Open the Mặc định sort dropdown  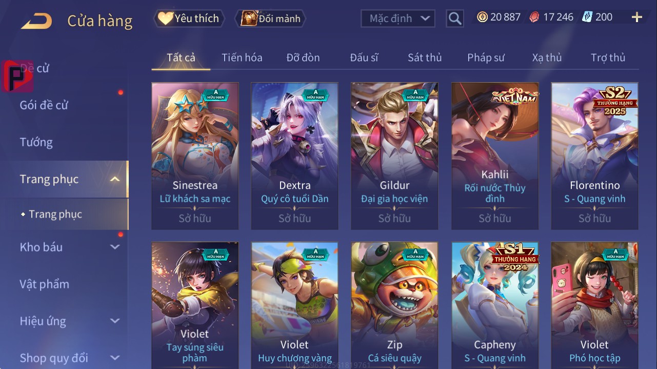pyautogui.click(x=398, y=18)
